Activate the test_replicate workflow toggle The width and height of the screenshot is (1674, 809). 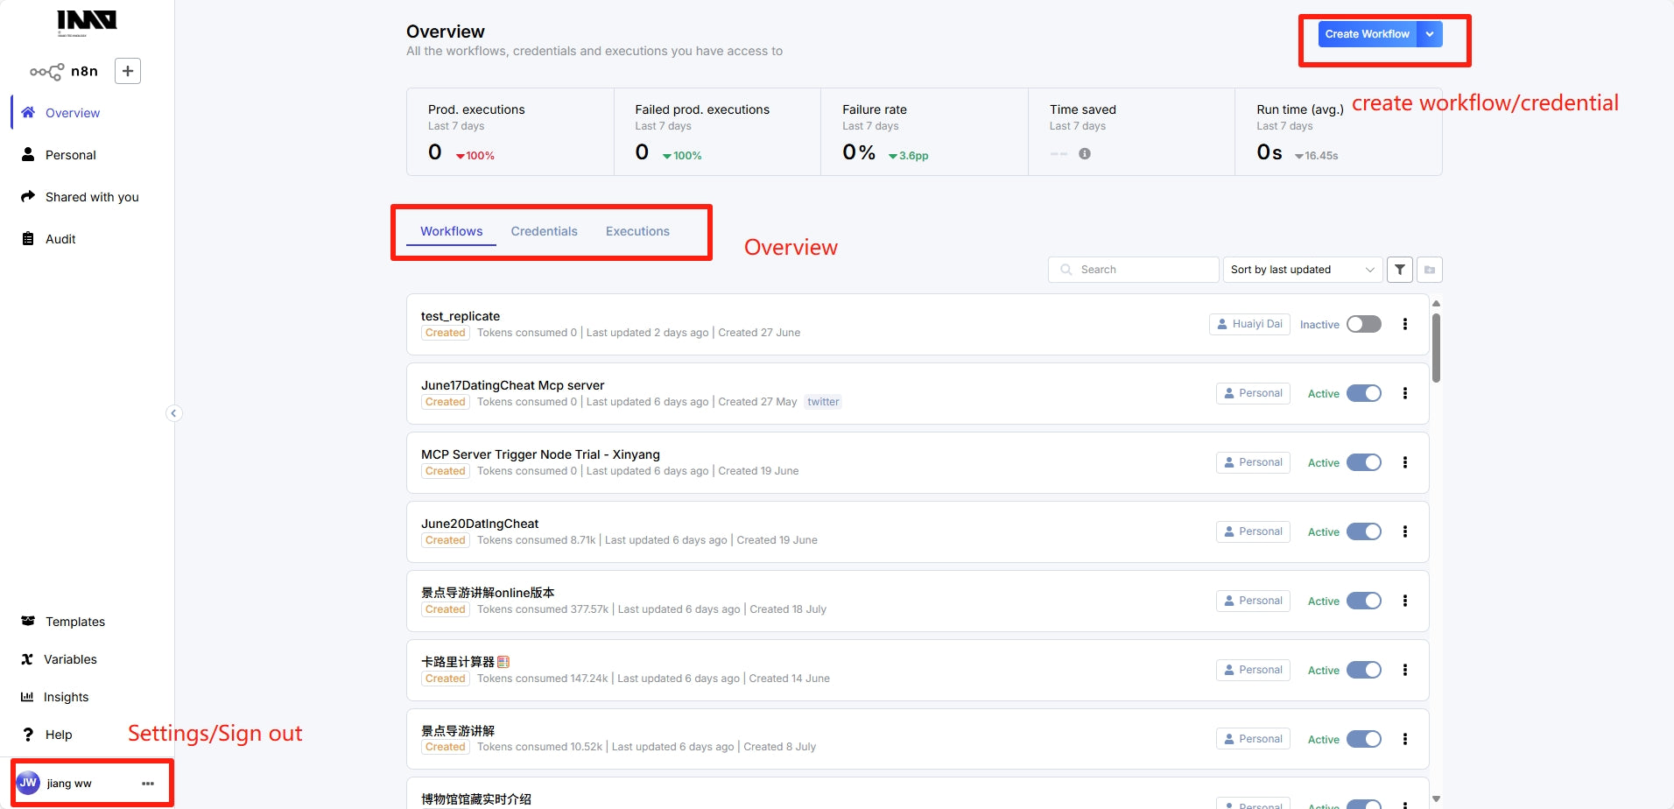(x=1363, y=324)
